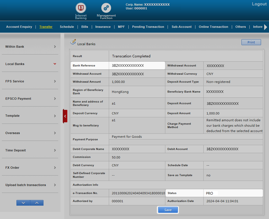Collapse the Local Banks menu
The width and height of the screenshot is (269, 219).
(31, 64)
